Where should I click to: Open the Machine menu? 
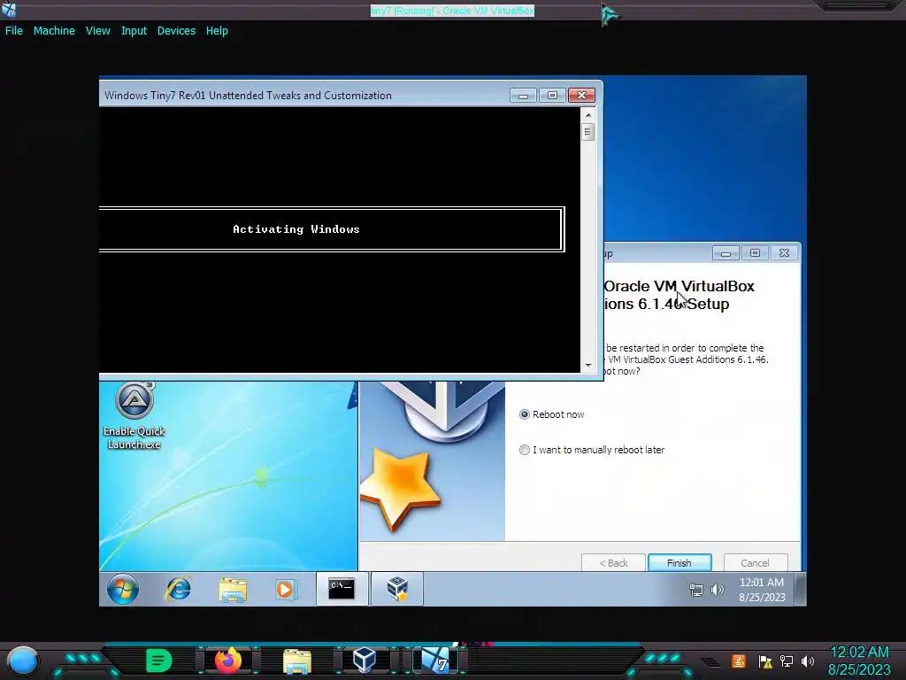(54, 31)
